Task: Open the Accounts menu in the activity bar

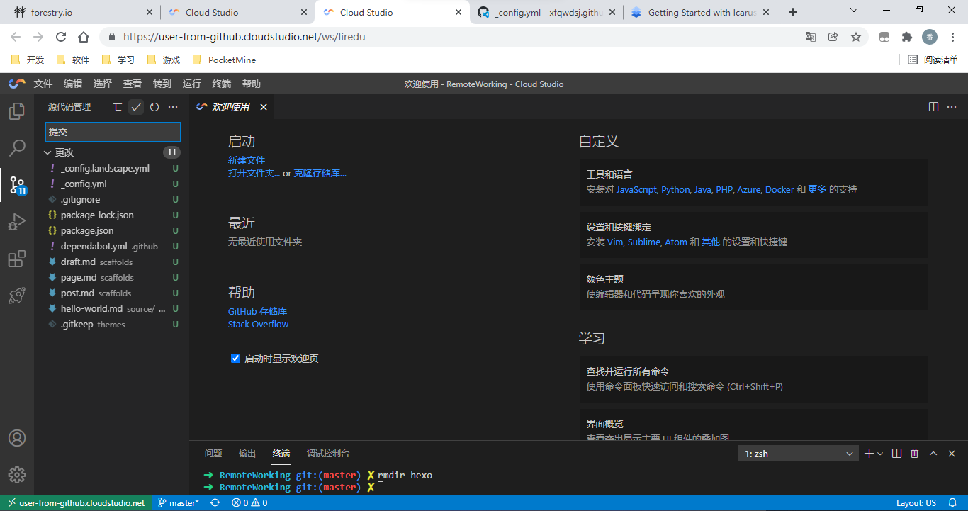Action: pos(17,438)
